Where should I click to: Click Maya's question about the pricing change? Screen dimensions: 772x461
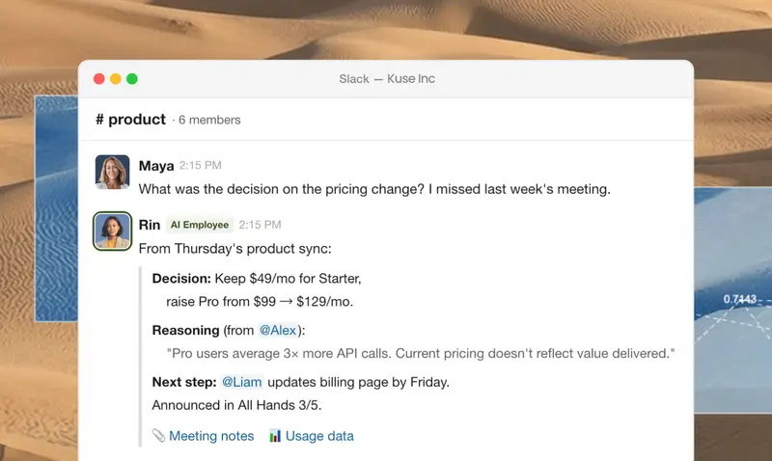pyautogui.click(x=374, y=189)
